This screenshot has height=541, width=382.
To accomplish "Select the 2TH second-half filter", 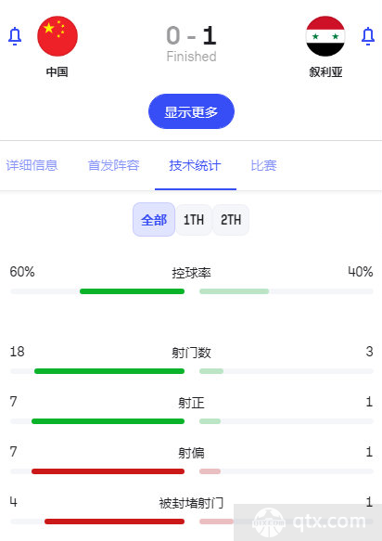I will 231,220.
